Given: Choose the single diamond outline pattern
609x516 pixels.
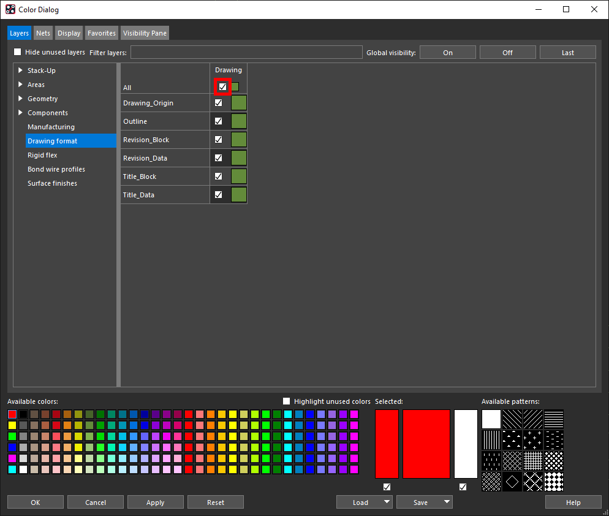Looking at the screenshot, I should click(x=512, y=482).
